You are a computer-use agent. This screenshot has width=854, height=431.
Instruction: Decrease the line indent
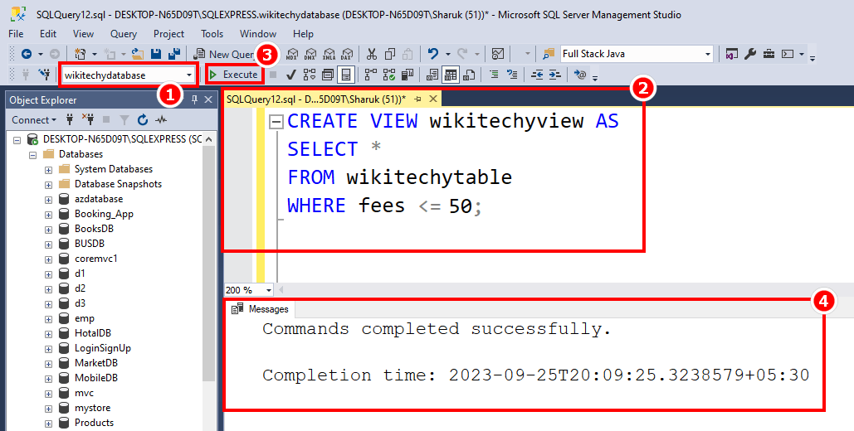[537, 75]
